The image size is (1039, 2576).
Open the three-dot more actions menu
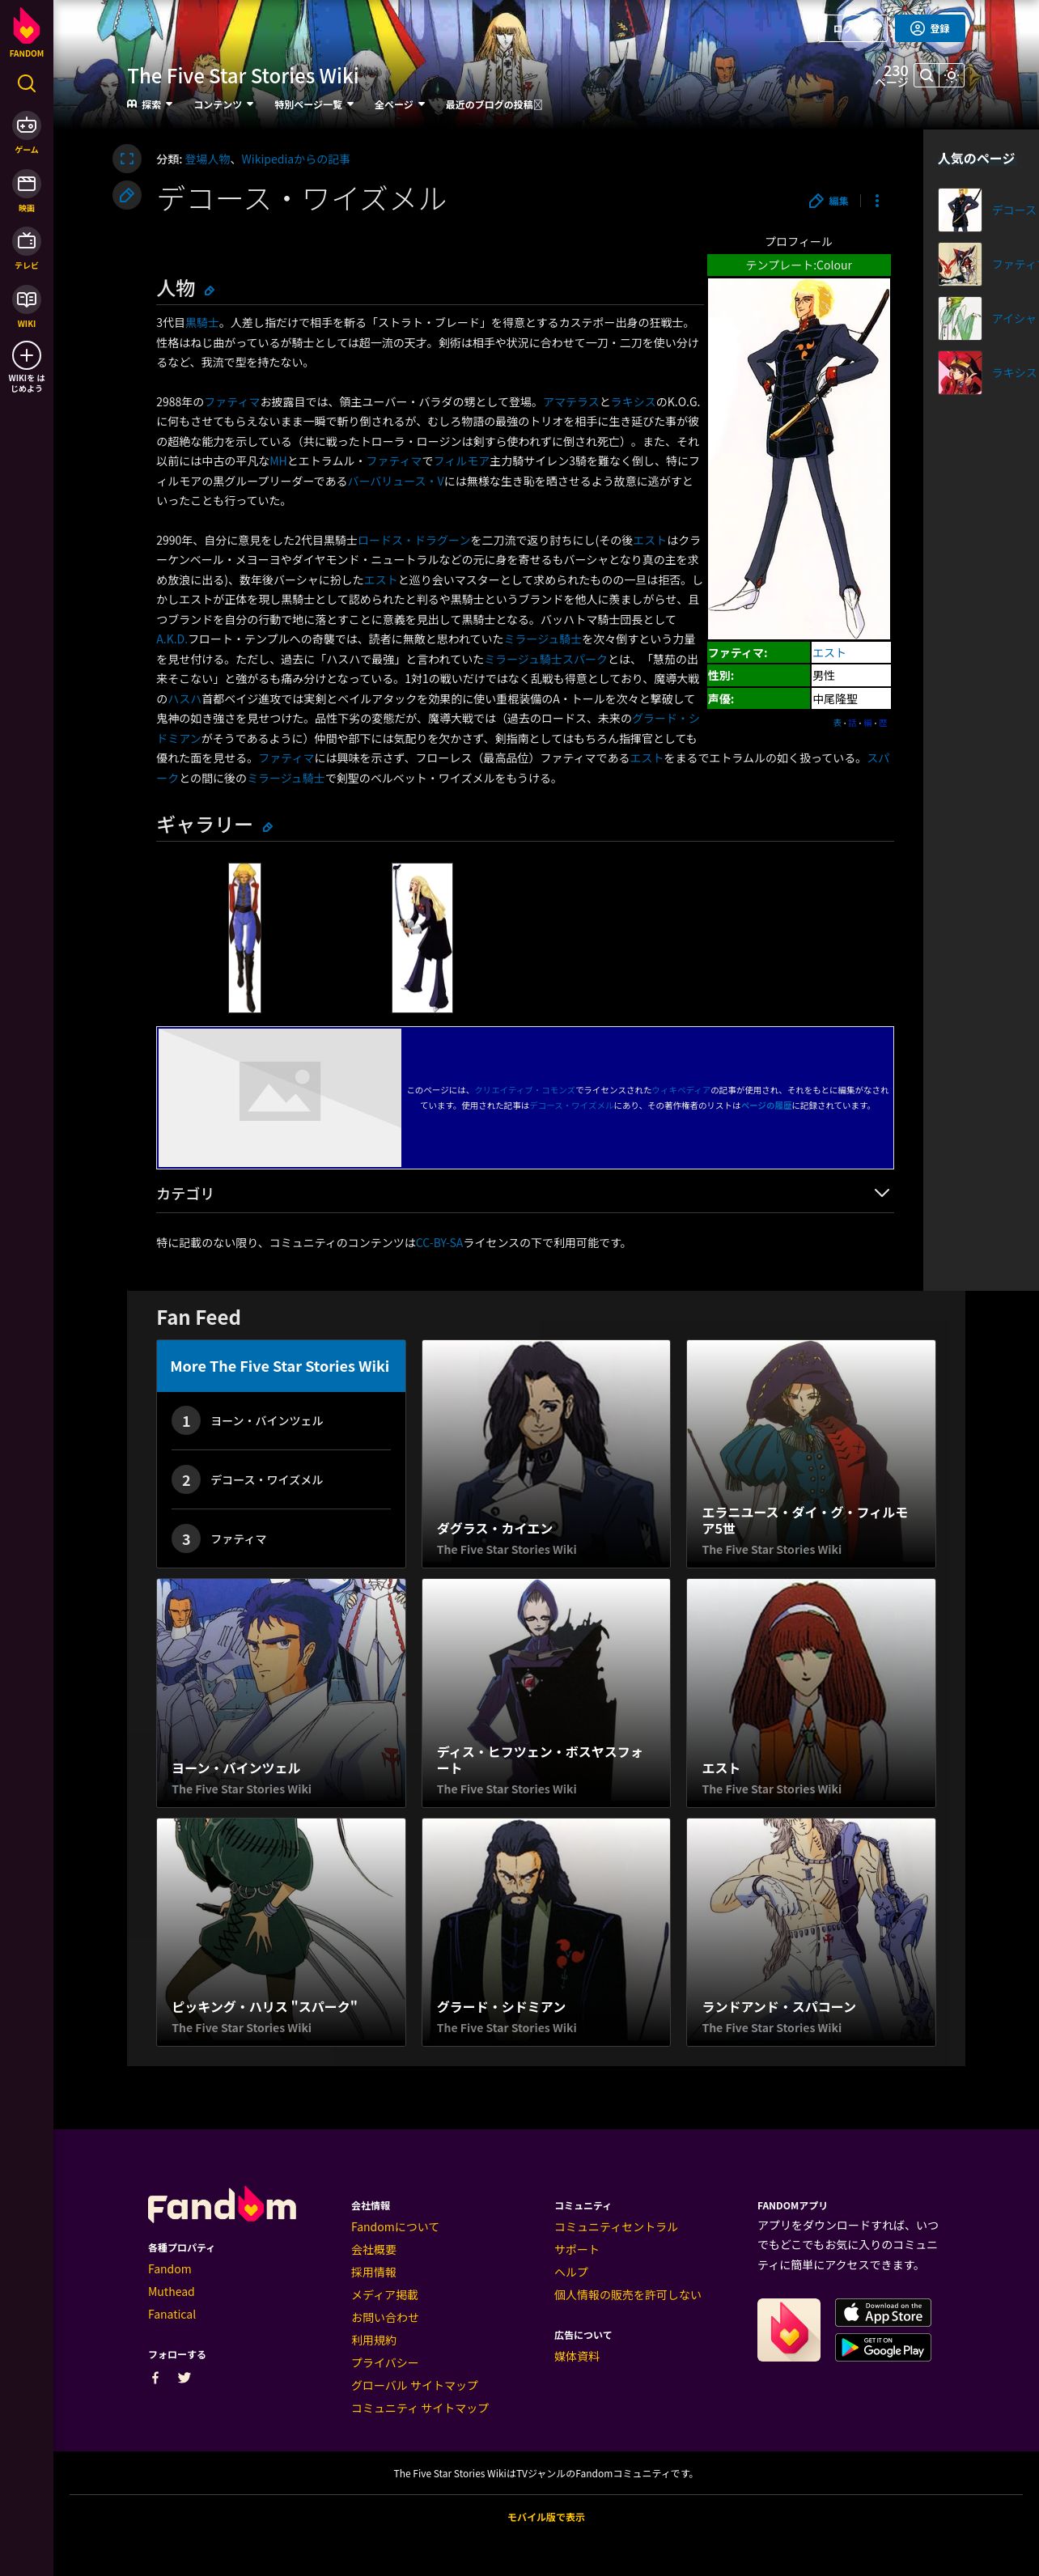(877, 201)
